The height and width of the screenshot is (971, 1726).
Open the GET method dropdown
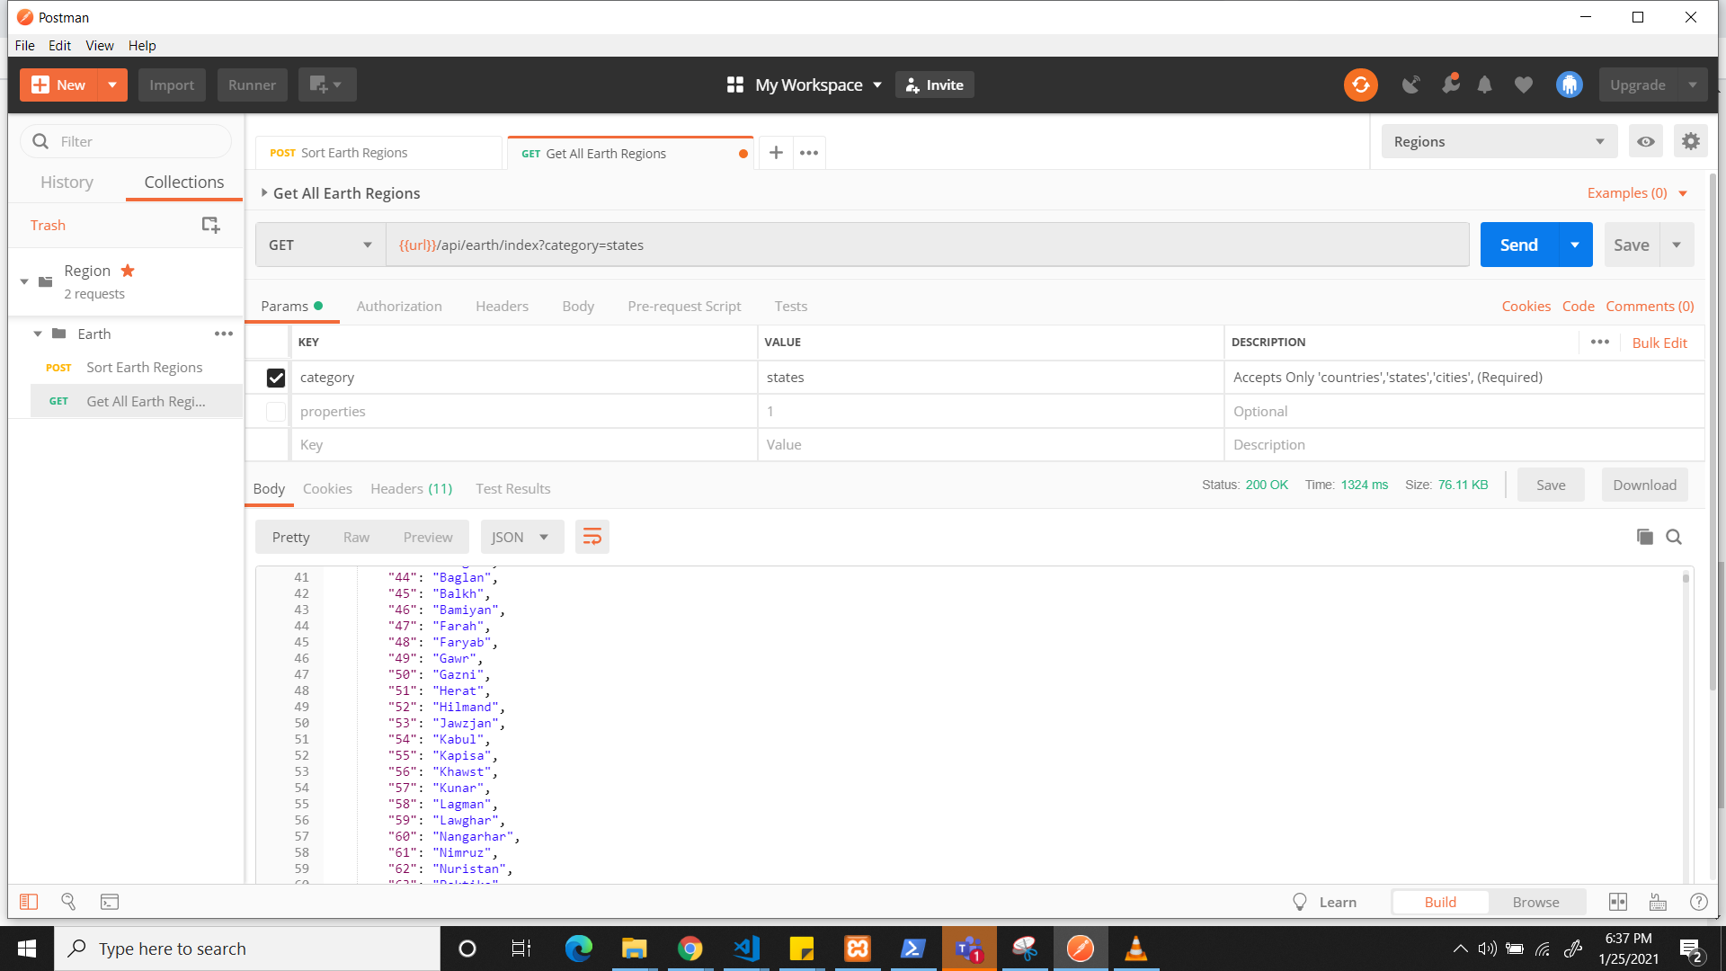320,245
